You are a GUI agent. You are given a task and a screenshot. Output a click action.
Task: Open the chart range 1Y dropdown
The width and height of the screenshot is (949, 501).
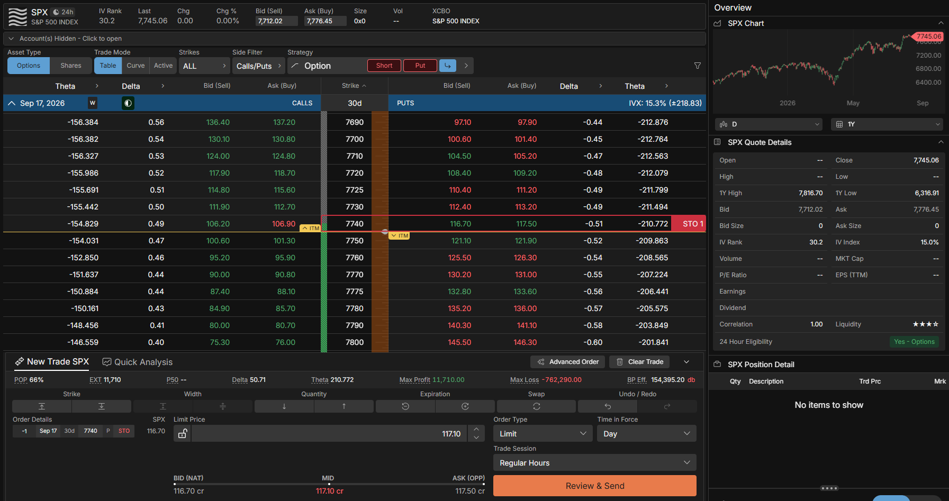(887, 124)
